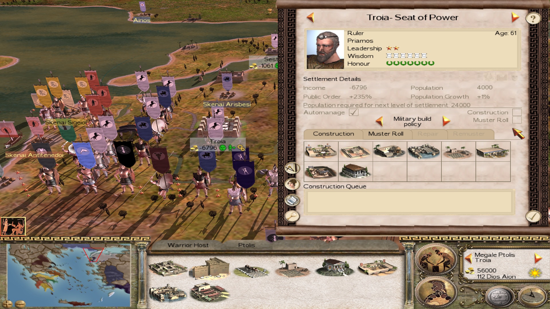Switch to the Muster Roll tab
This screenshot has height=309, width=550.
pos(386,134)
